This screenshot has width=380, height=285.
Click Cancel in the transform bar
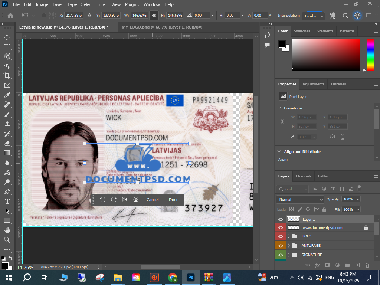pos(153,200)
